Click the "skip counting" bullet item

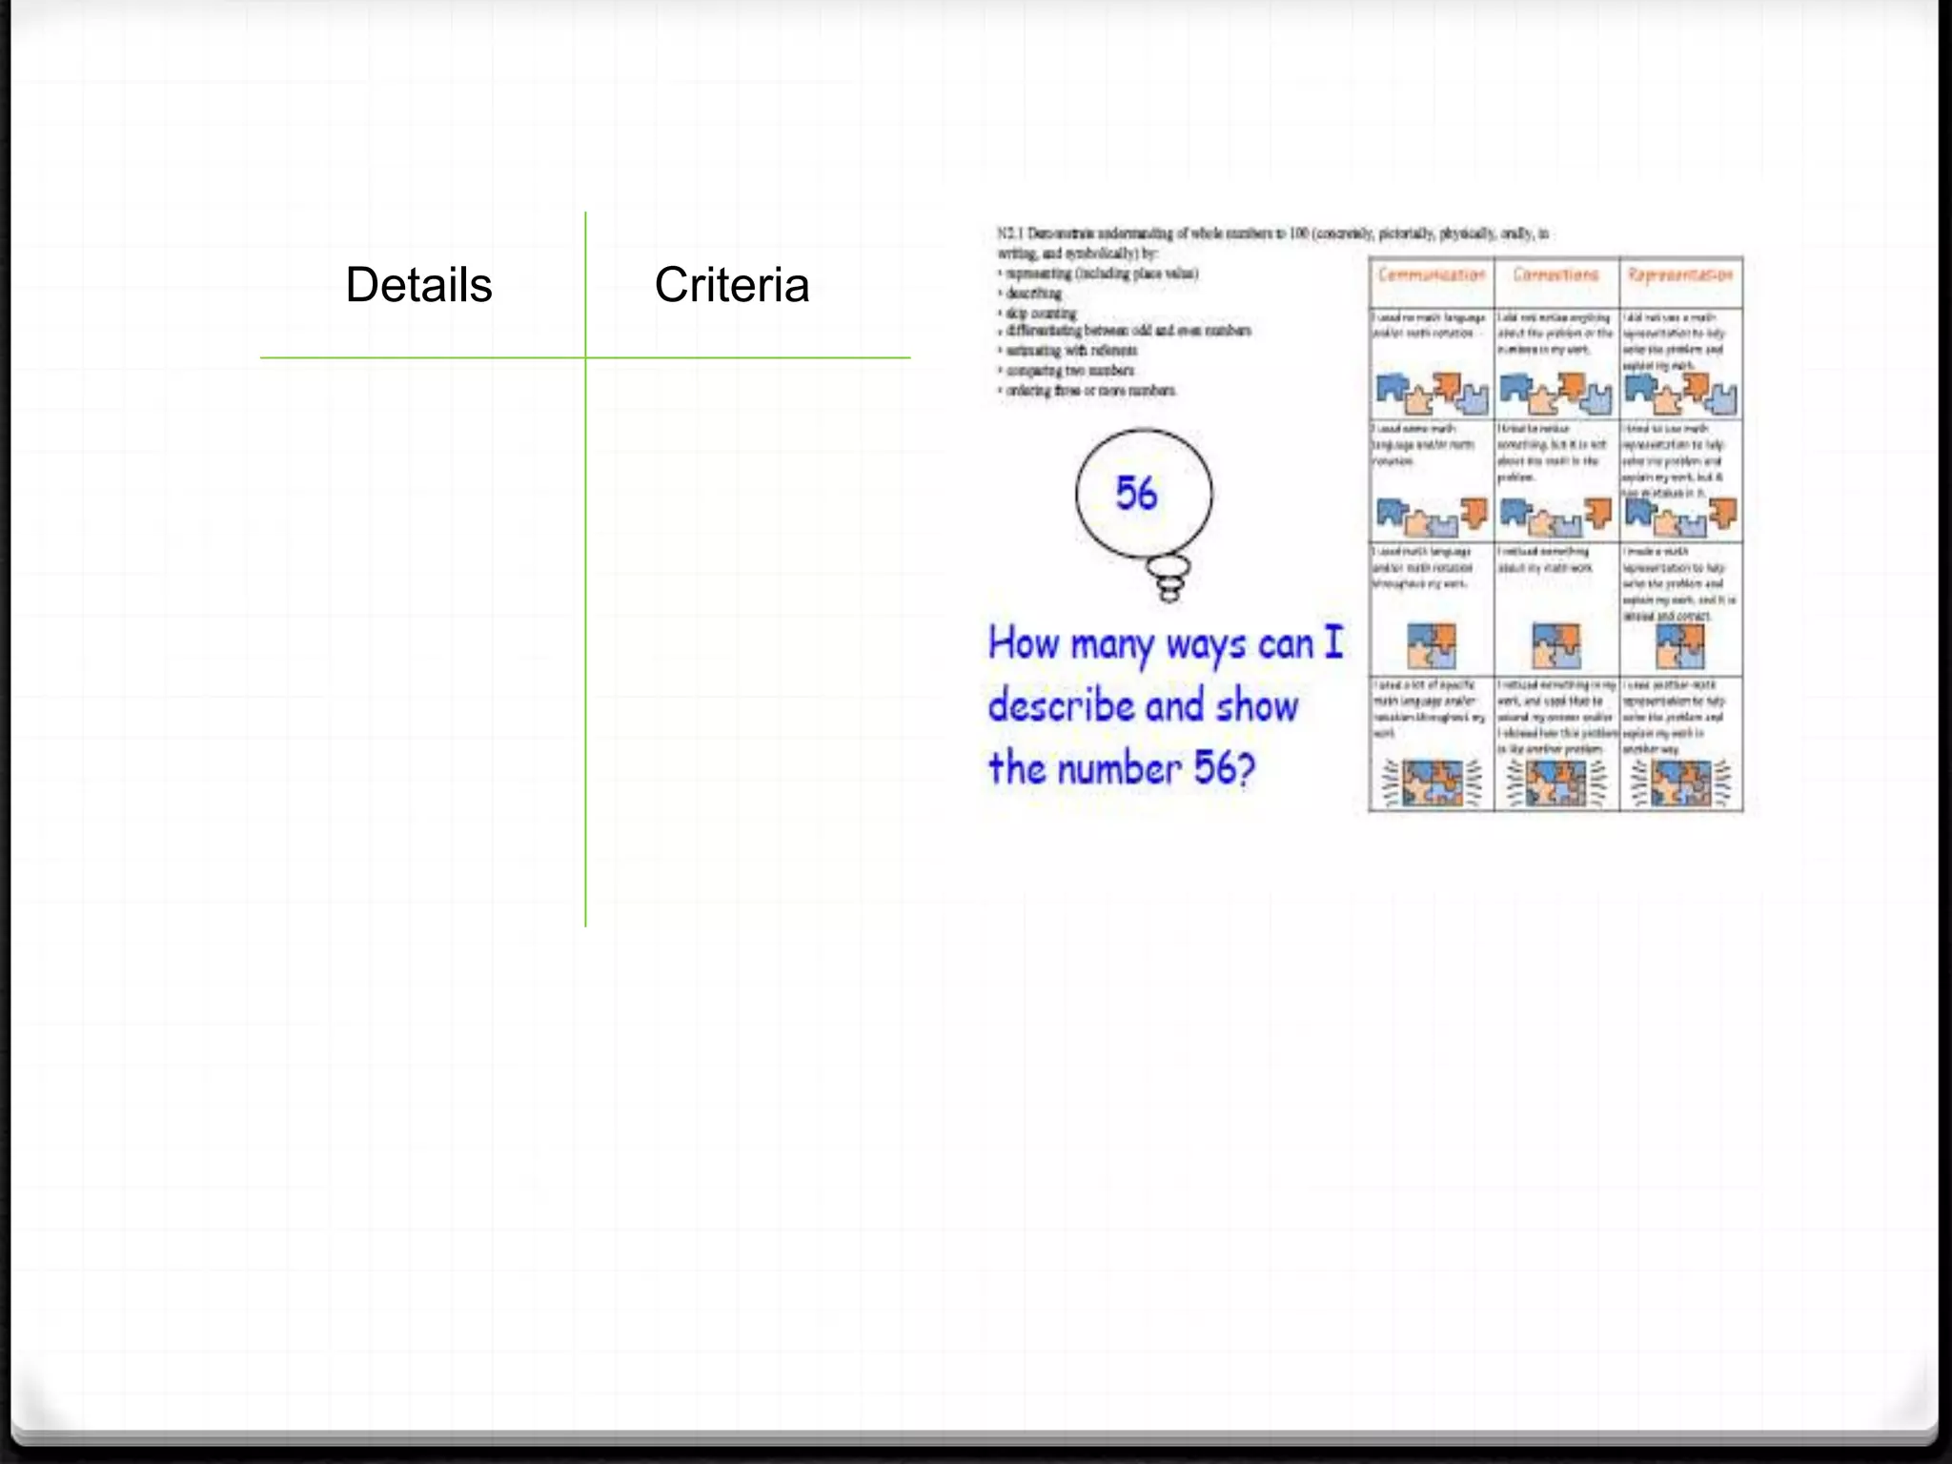[1038, 313]
